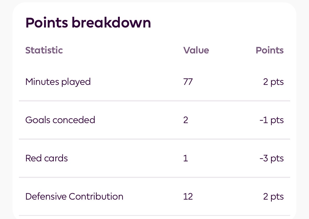Click the Minutes played value 77
Screen dimensions: 309x219
pos(188,82)
